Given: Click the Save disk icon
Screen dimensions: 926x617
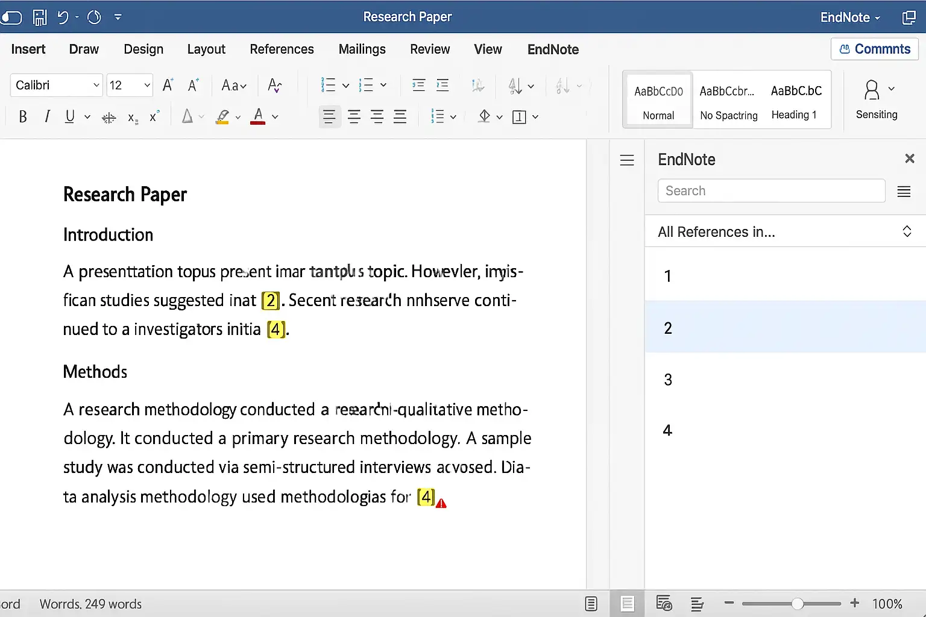Looking at the screenshot, I should coord(40,17).
